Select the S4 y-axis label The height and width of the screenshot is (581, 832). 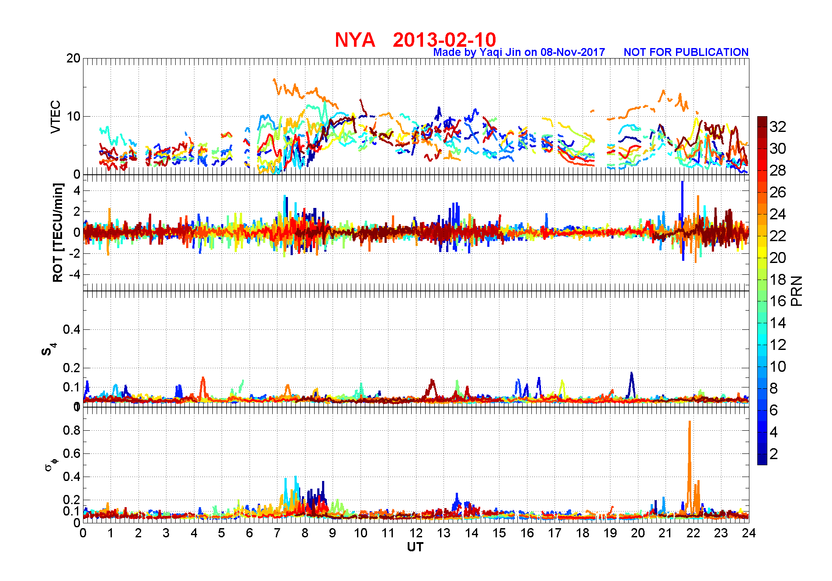[x=49, y=350]
